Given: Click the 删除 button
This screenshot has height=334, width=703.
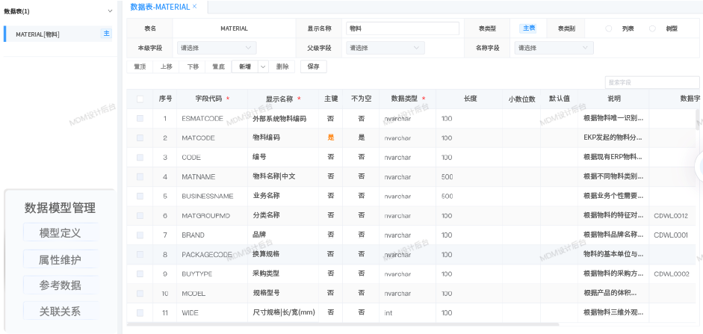Looking at the screenshot, I should click(282, 67).
